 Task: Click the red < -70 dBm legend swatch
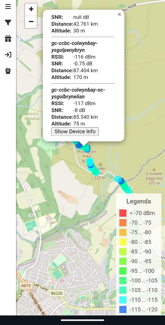click(x=123, y=213)
